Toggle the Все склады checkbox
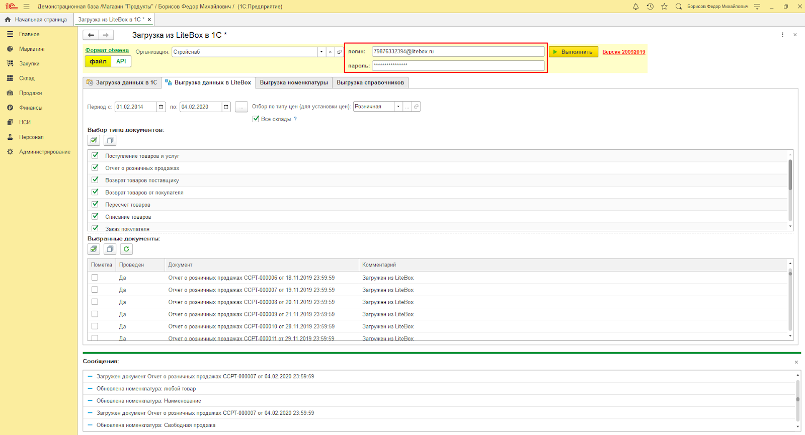 click(x=256, y=119)
